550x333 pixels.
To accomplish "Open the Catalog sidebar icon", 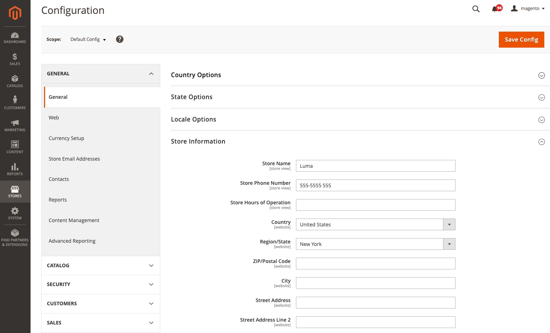I will point(15,81).
